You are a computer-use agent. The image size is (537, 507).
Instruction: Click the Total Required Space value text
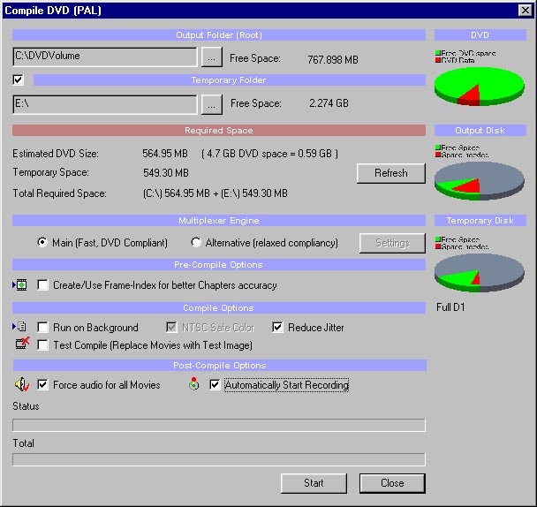(216, 193)
